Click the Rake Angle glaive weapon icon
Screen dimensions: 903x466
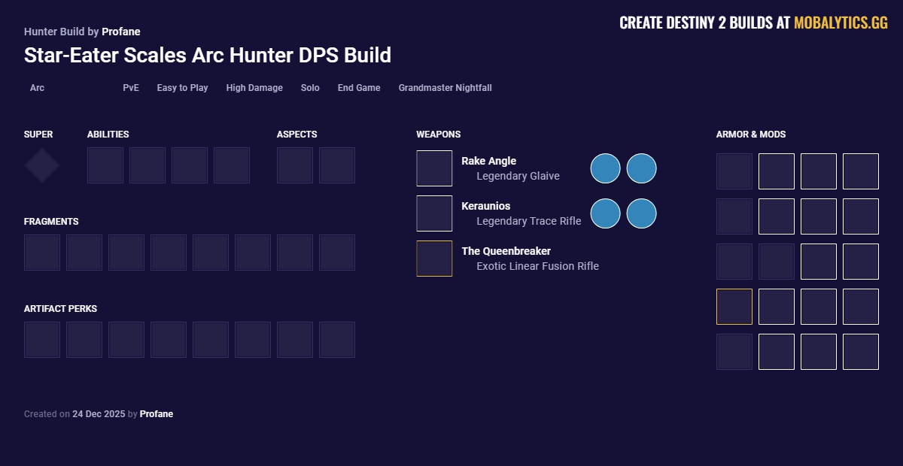tap(434, 168)
